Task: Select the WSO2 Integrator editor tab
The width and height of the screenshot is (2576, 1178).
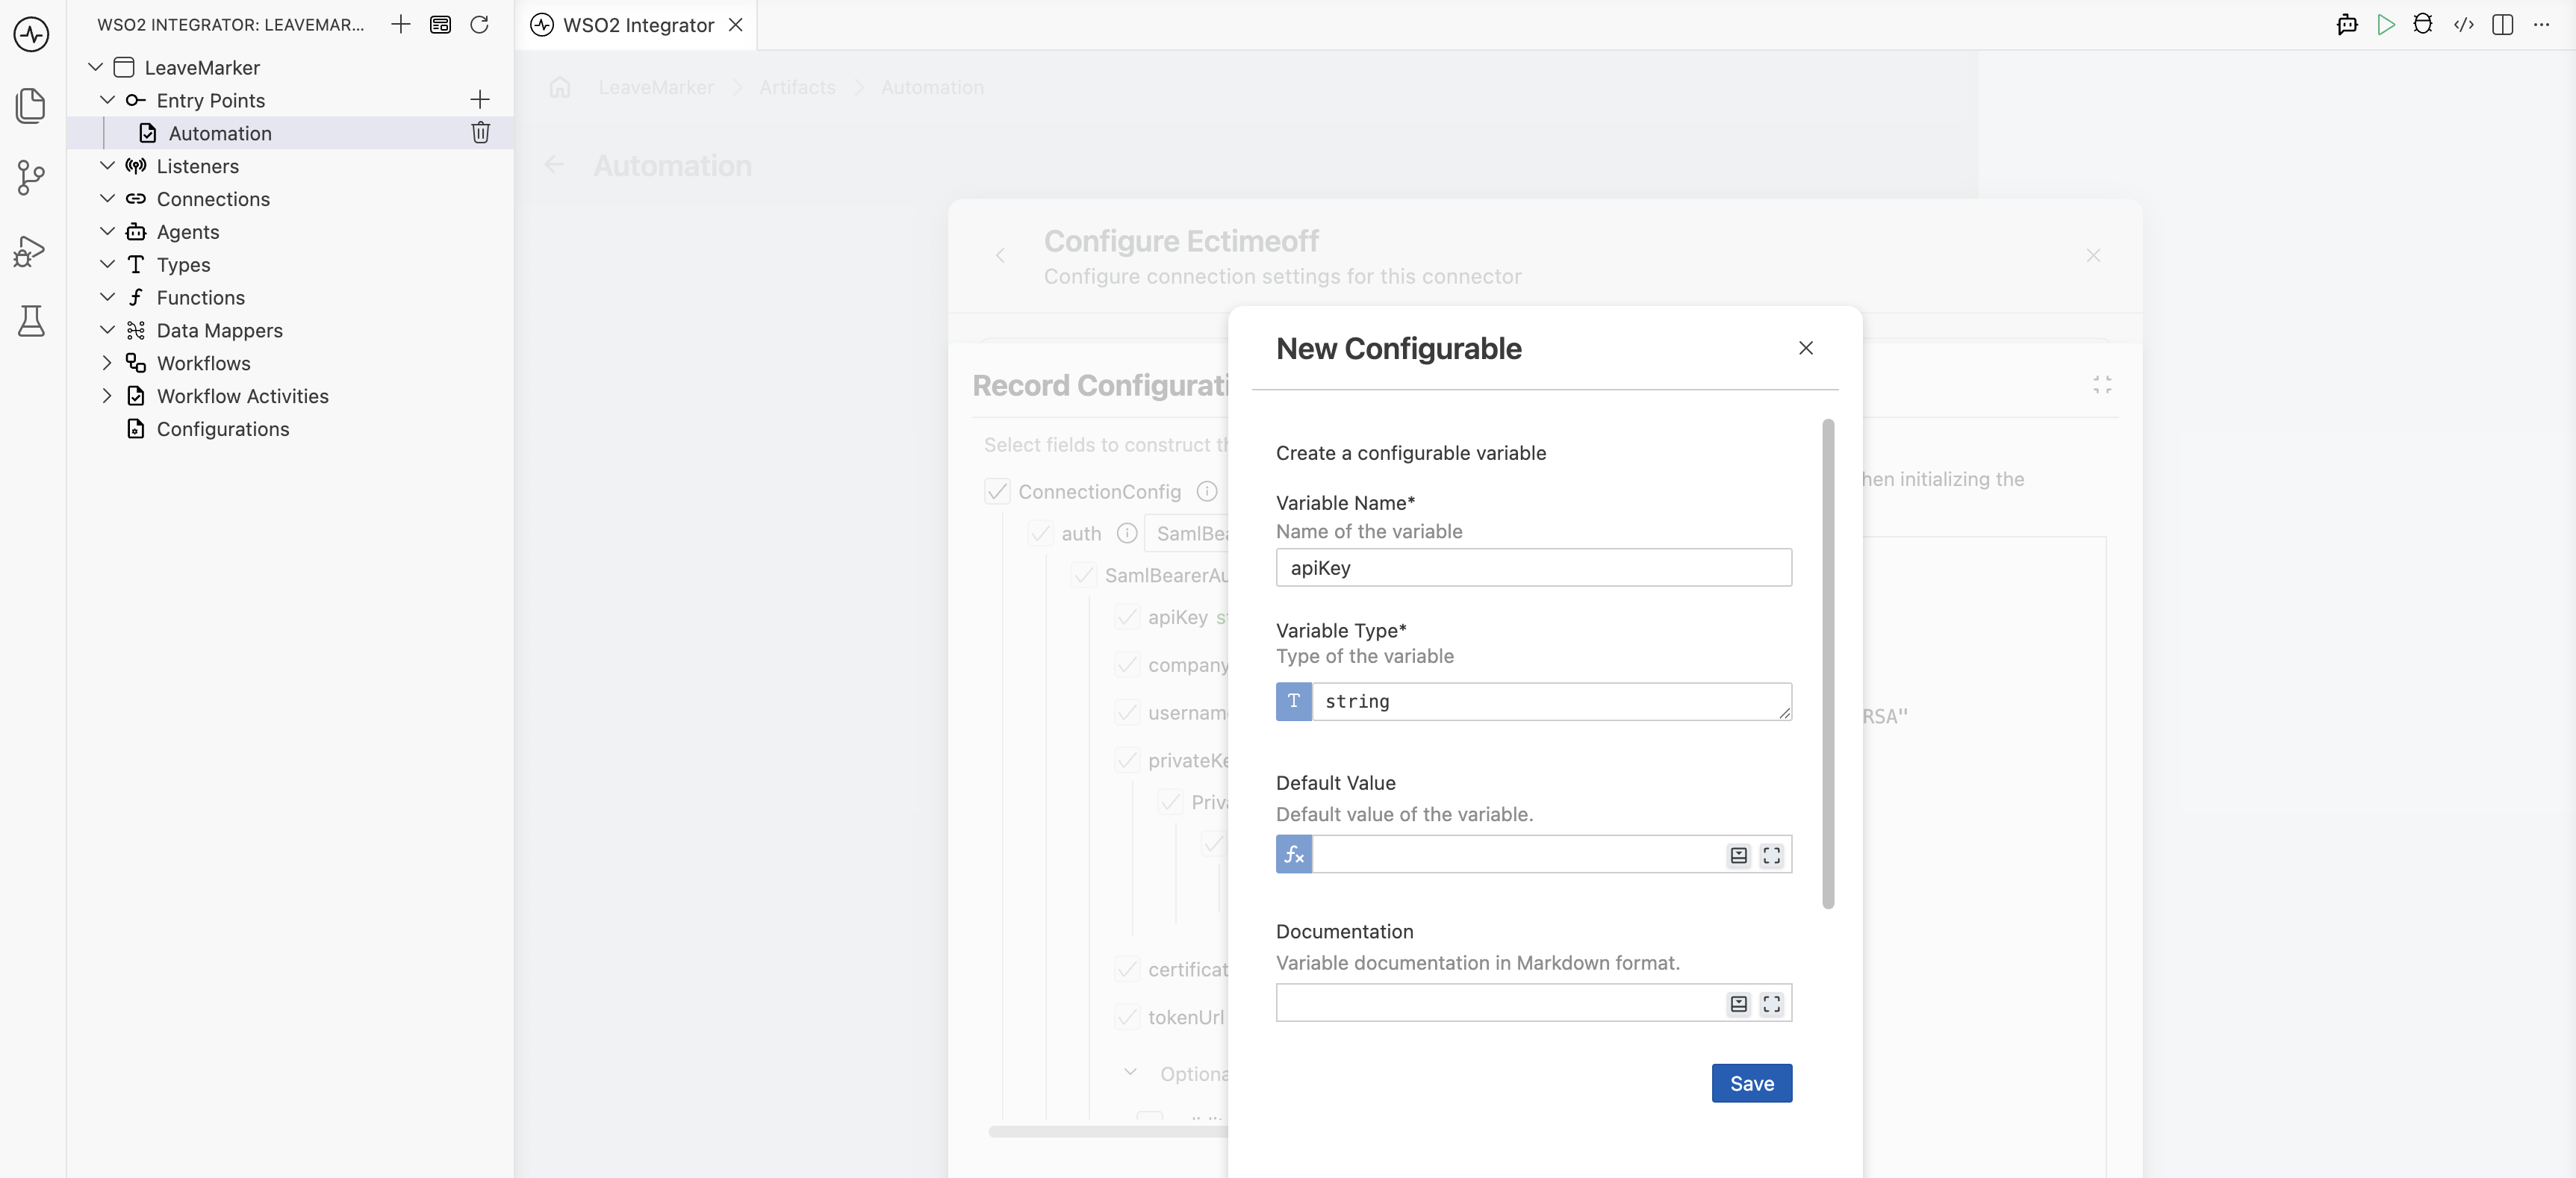Action: click(637, 24)
